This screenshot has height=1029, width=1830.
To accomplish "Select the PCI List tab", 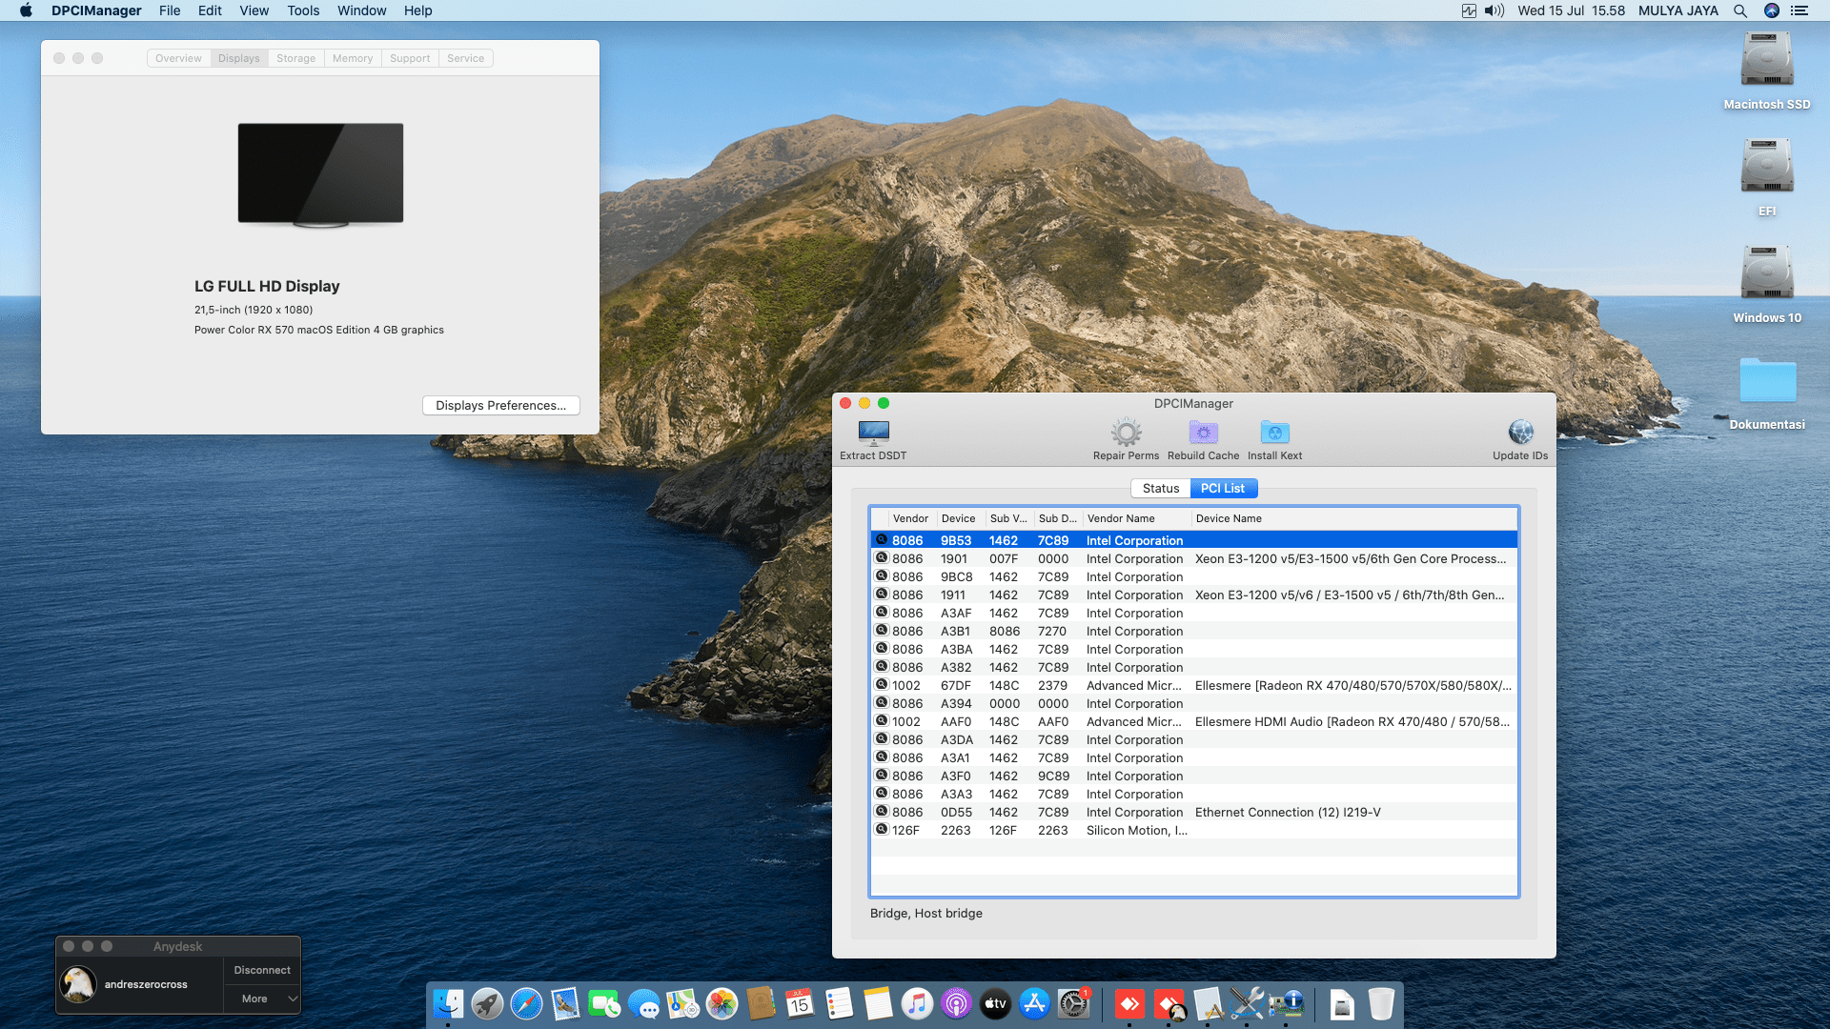I will (x=1223, y=488).
